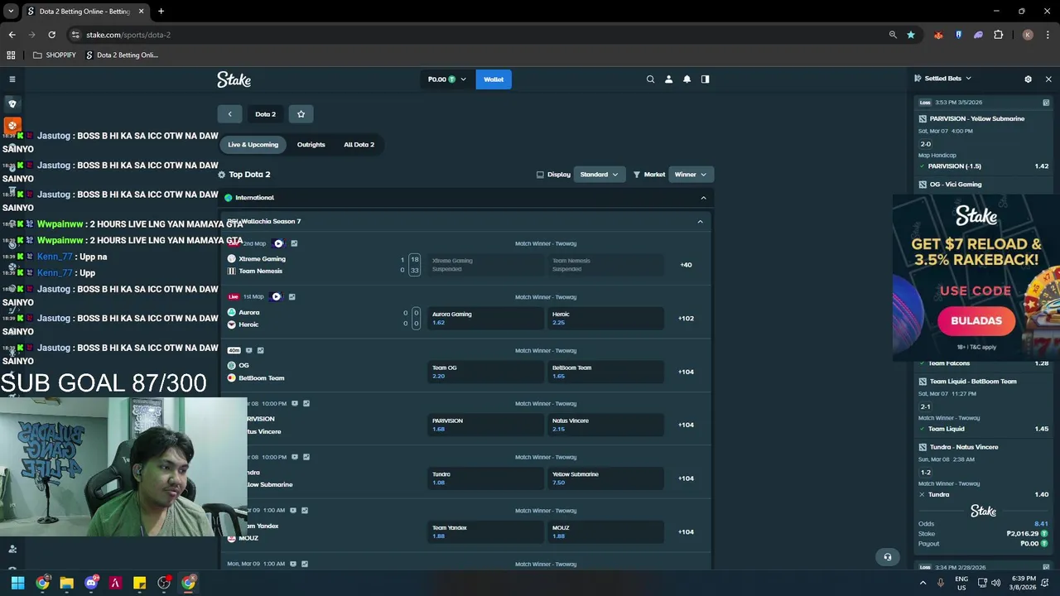Reload the stake.com page
The height and width of the screenshot is (596, 1060).
click(51, 35)
